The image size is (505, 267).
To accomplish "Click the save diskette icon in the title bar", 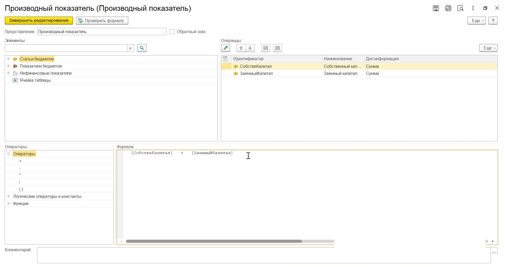I will (x=436, y=8).
